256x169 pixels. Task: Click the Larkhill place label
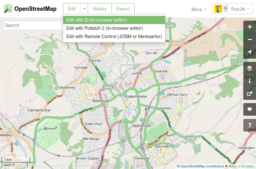click(x=137, y=73)
